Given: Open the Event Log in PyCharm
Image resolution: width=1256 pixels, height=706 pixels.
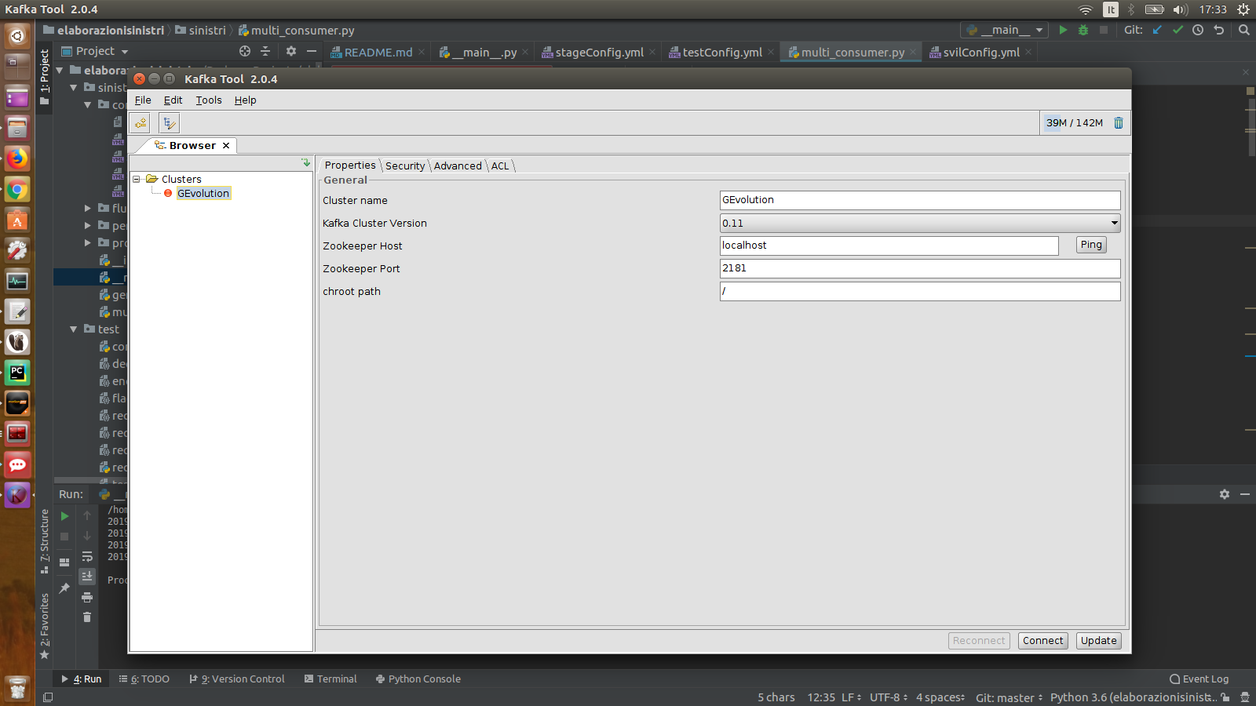Looking at the screenshot, I should 1199,679.
